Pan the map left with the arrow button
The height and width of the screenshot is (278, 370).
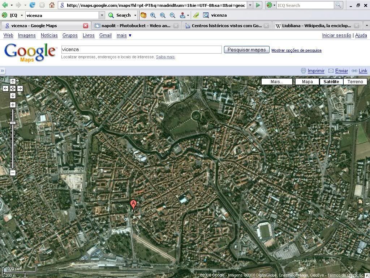click(x=5, y=88)
